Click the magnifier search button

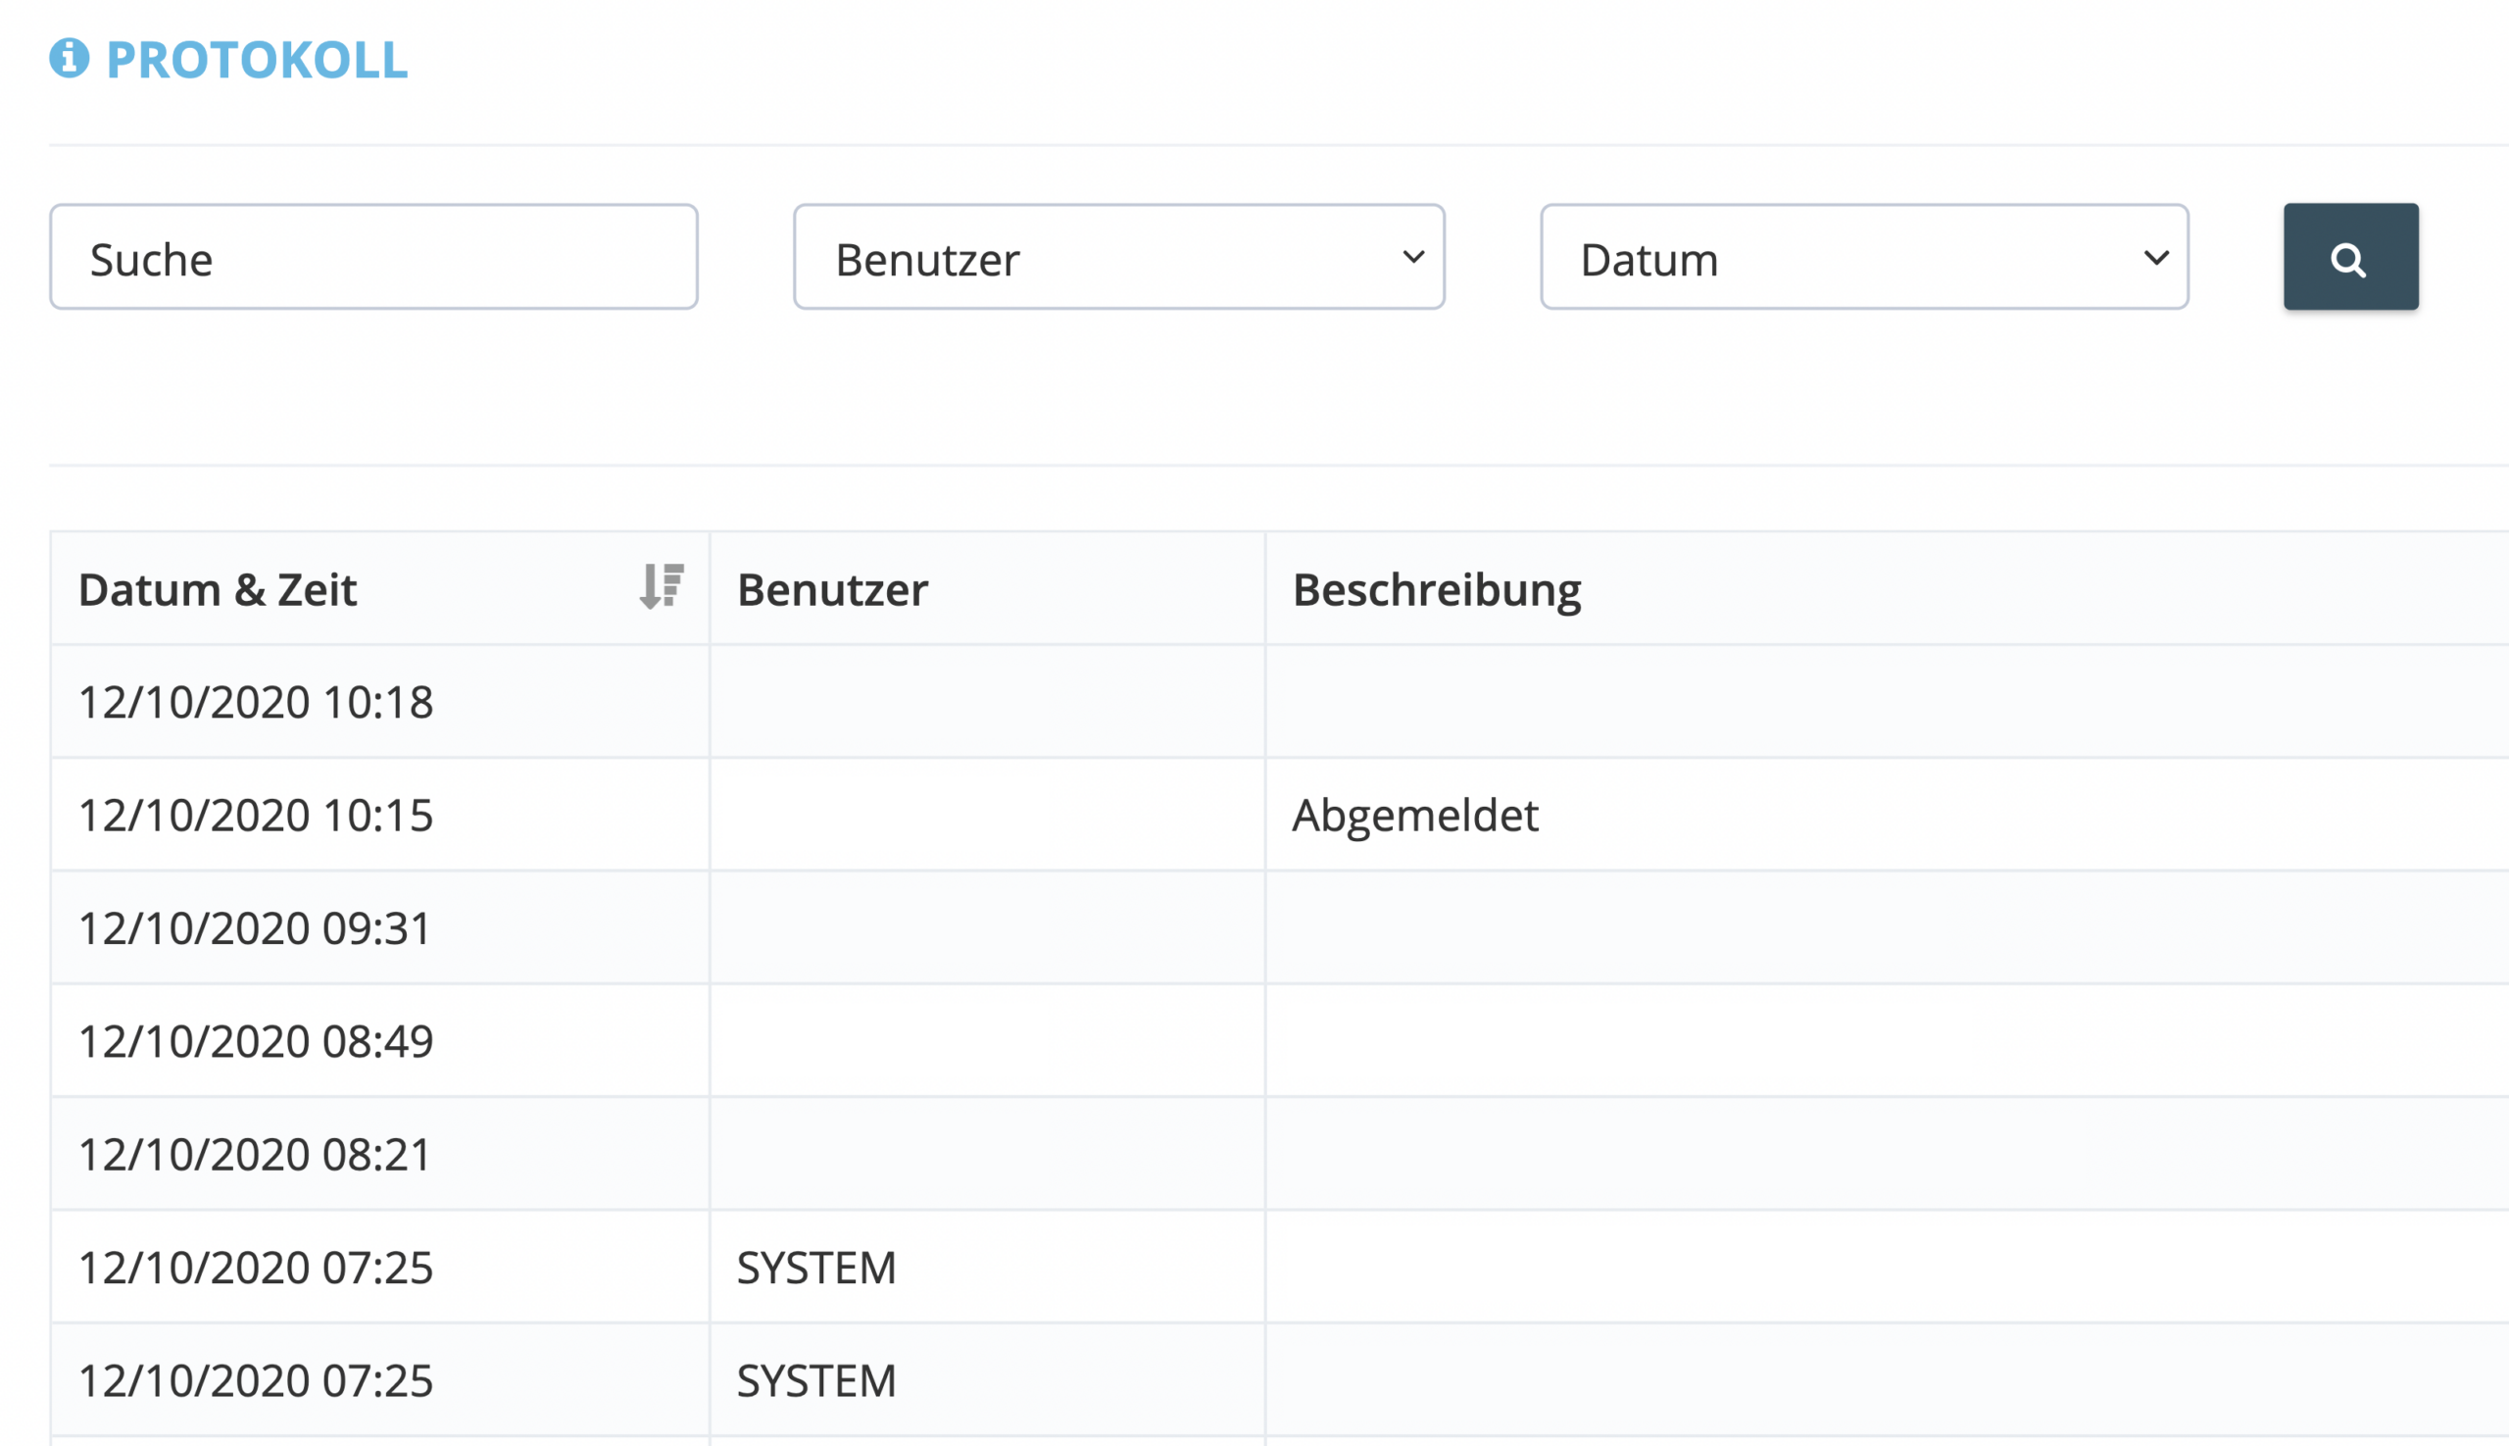point(2350,257)
